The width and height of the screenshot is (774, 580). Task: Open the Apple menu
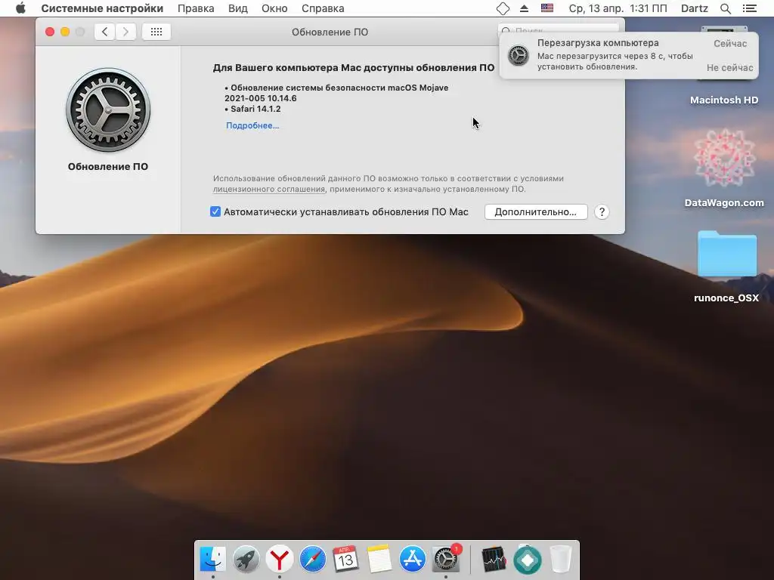coord(20,8)
